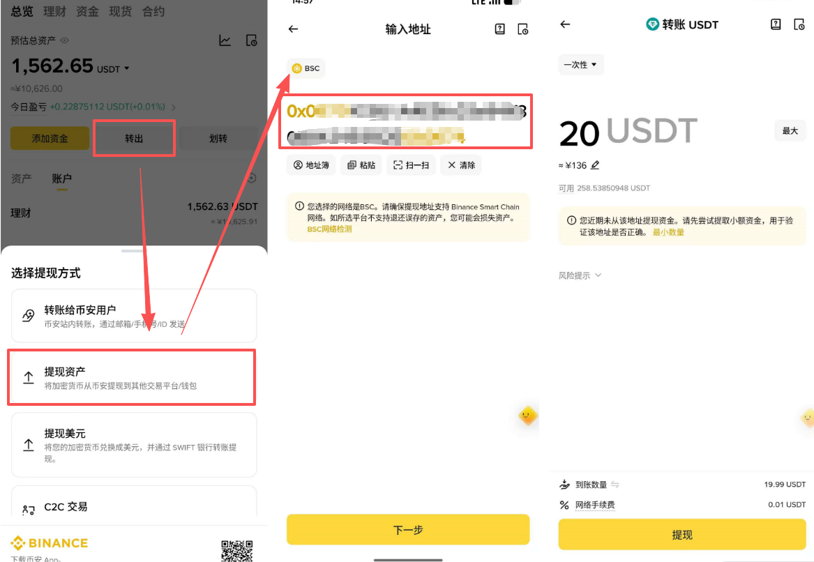
Task: Click the 网络手续费 label
Action: coord(595,505)
